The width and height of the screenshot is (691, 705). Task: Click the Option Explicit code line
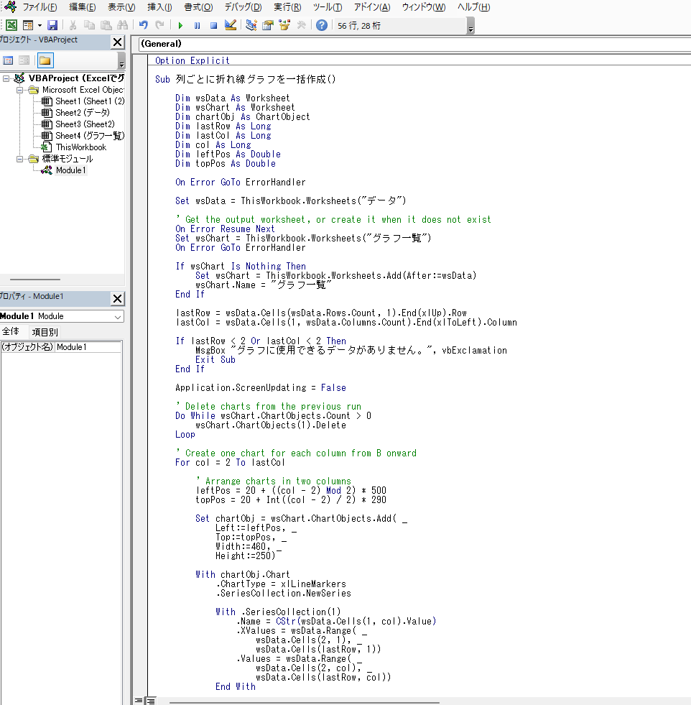click(193, 60)
